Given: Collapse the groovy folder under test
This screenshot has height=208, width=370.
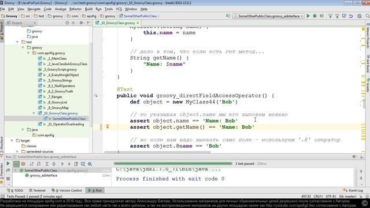Looking at the screenshot, I should [x=23, y=47].
